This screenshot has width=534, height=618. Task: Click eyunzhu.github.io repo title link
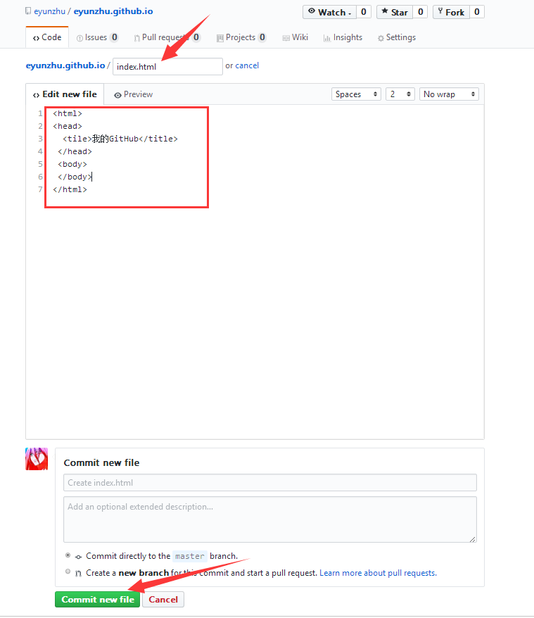tap(113, 11)
